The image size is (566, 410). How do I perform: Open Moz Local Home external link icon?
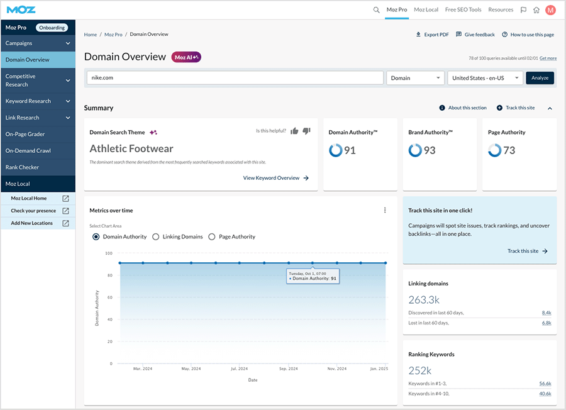(x=65, y=198)
